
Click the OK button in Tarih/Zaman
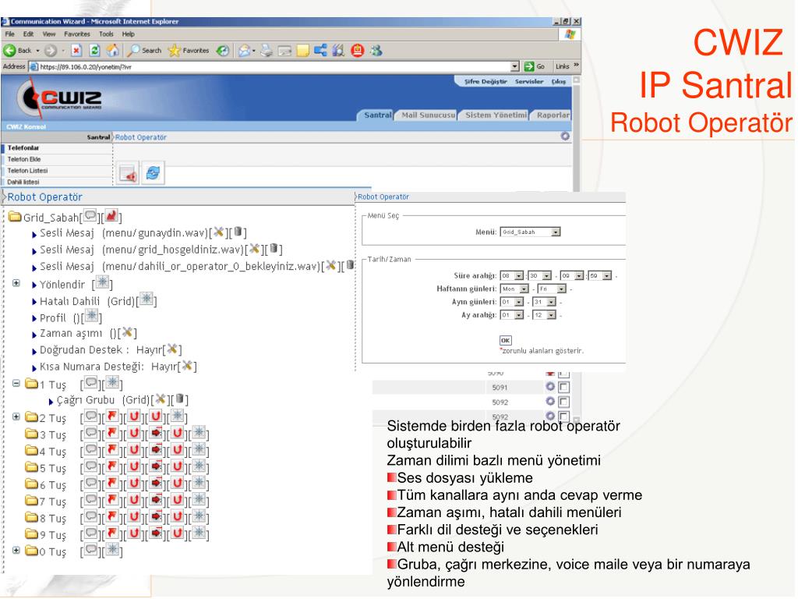click(x=505, y=340)
